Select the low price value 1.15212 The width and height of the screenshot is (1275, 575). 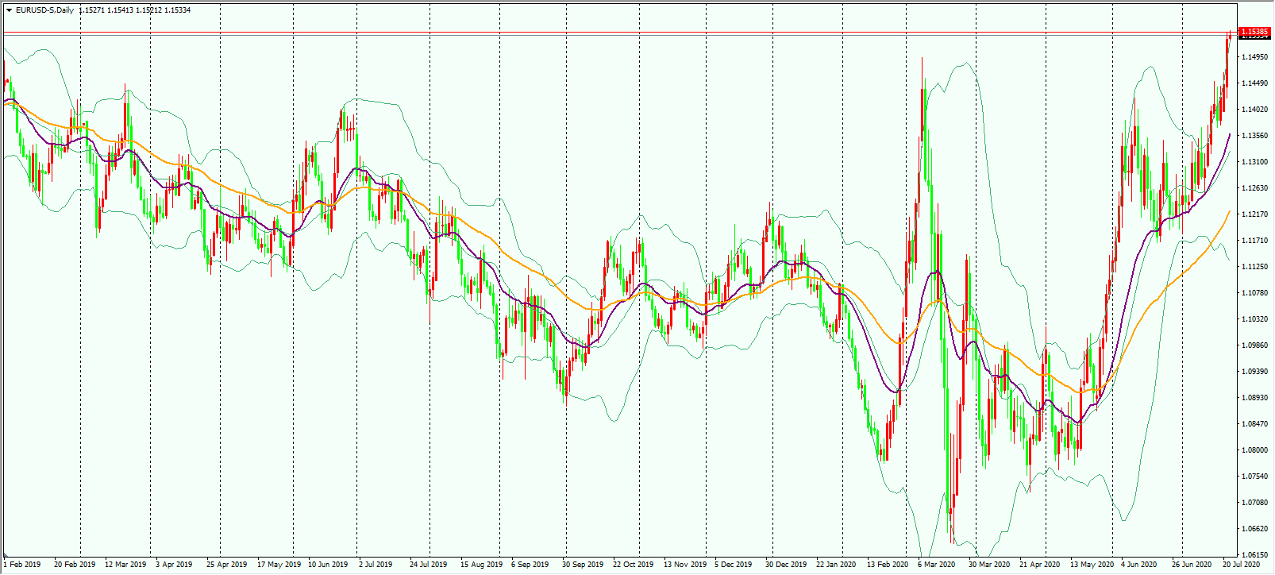(x=148, y=10)
